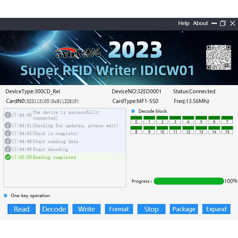The height and width of the screenshot is (238, 238).
Task: Click the QR code image in banner
Action: click(219, 57)
